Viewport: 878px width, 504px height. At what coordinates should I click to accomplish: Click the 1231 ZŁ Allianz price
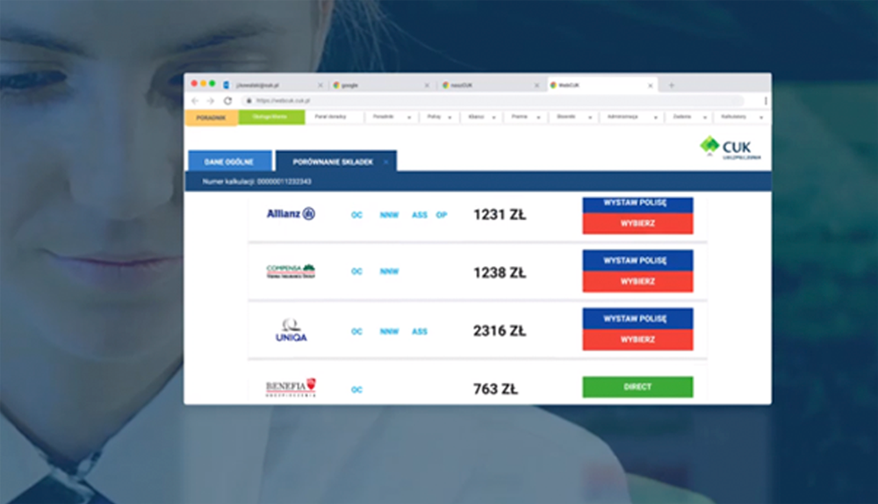[x=500, y=215]
